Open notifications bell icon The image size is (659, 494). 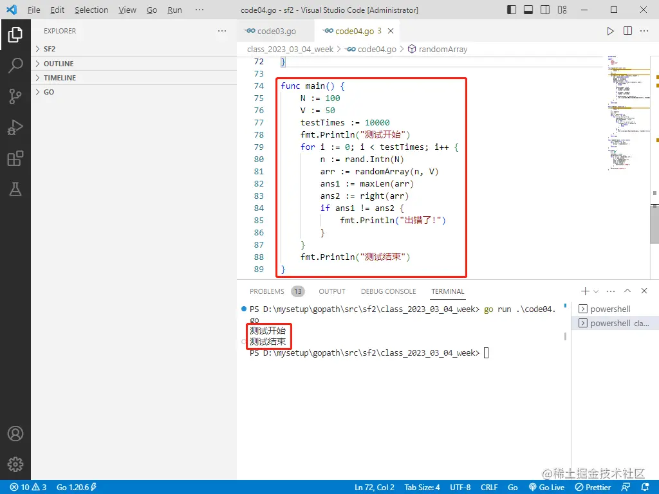tap(645, 488)
